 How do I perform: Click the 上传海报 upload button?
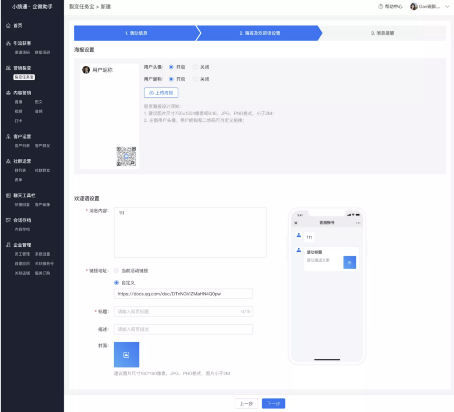tap(161, 93)
